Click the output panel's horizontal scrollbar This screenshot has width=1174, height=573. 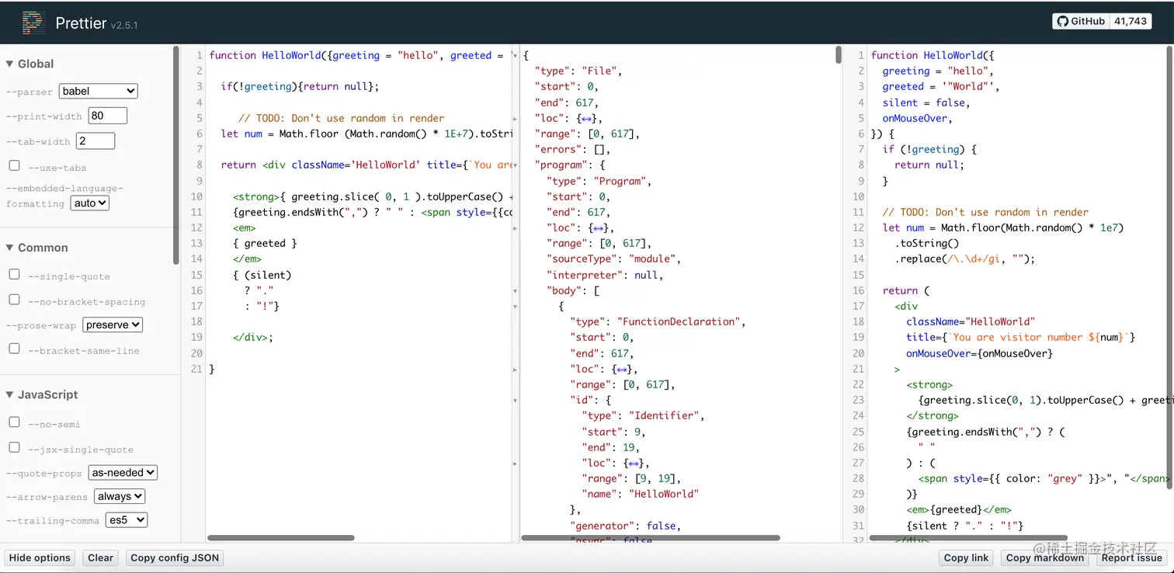click(x=968, y=537)
